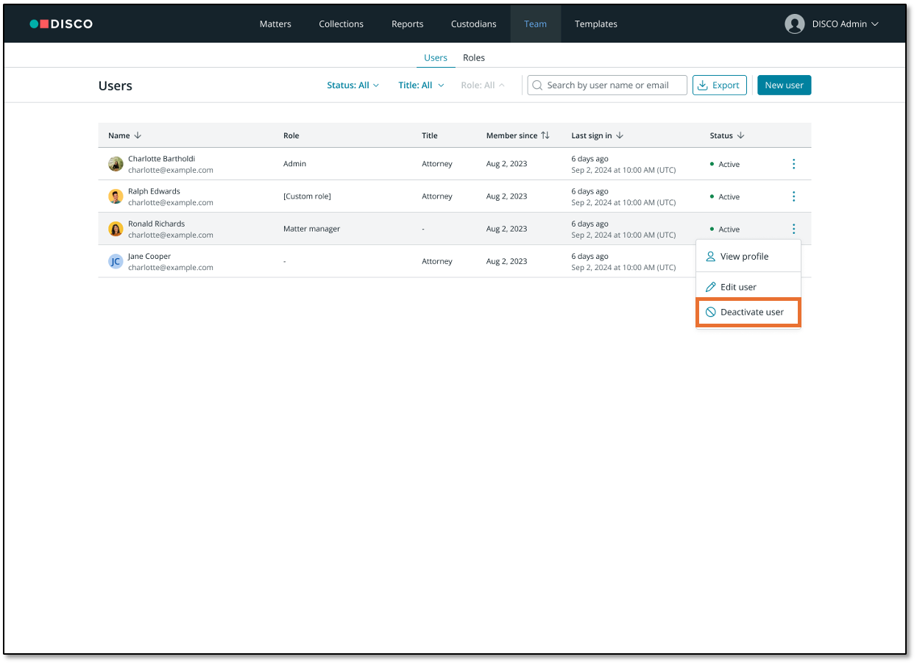
Task: Sort by Status column arrow
Action: point(740,135)
